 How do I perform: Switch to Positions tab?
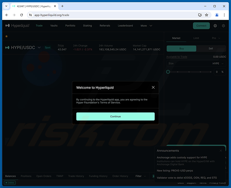coord(26,176)
